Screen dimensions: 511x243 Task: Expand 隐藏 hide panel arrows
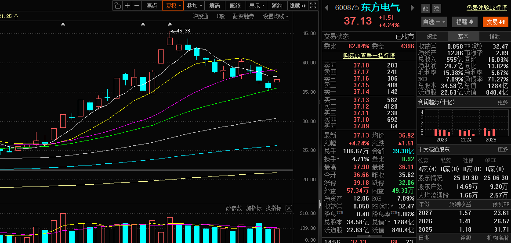[x=298, y=6]
